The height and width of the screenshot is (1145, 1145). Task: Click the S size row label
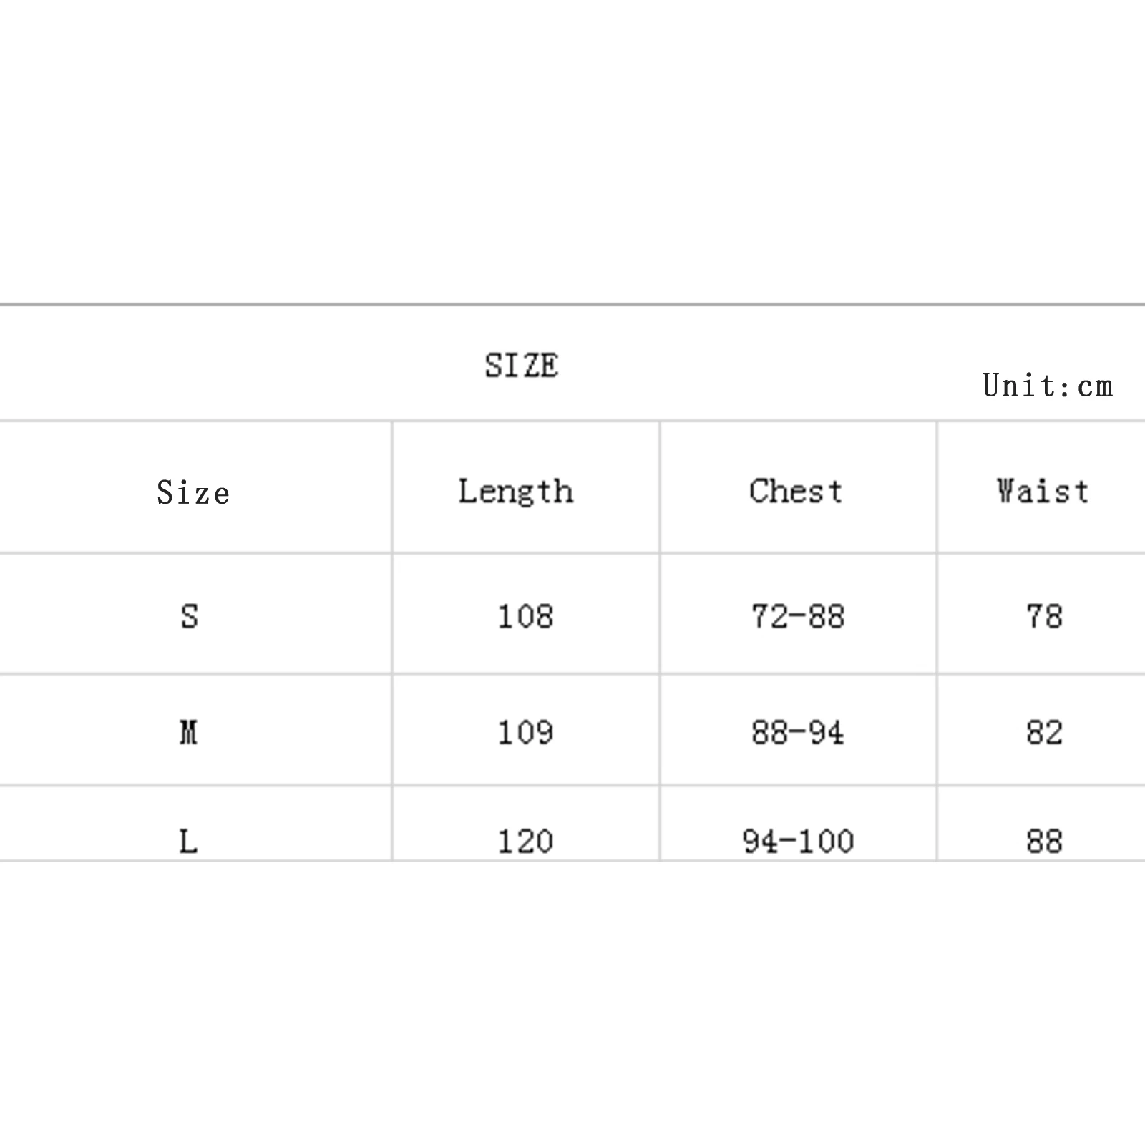click(189, 616)
